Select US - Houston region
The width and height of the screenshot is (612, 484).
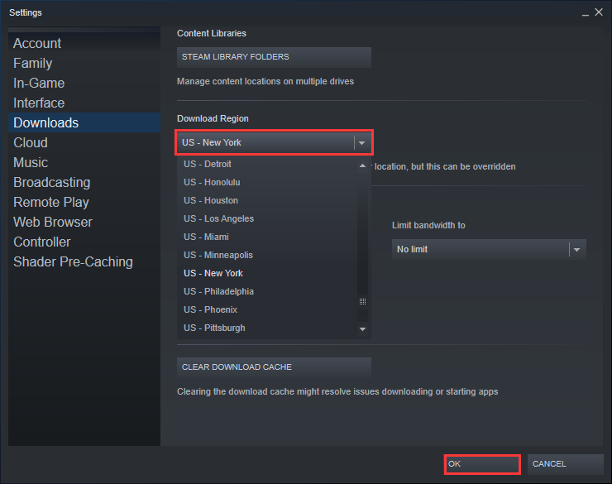(x=267, y=200)
